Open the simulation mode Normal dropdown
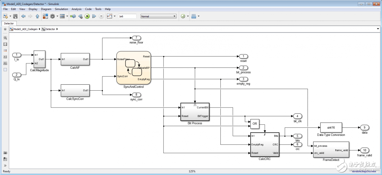This screenshot has height=175, width=382. (x=158, y=16)
